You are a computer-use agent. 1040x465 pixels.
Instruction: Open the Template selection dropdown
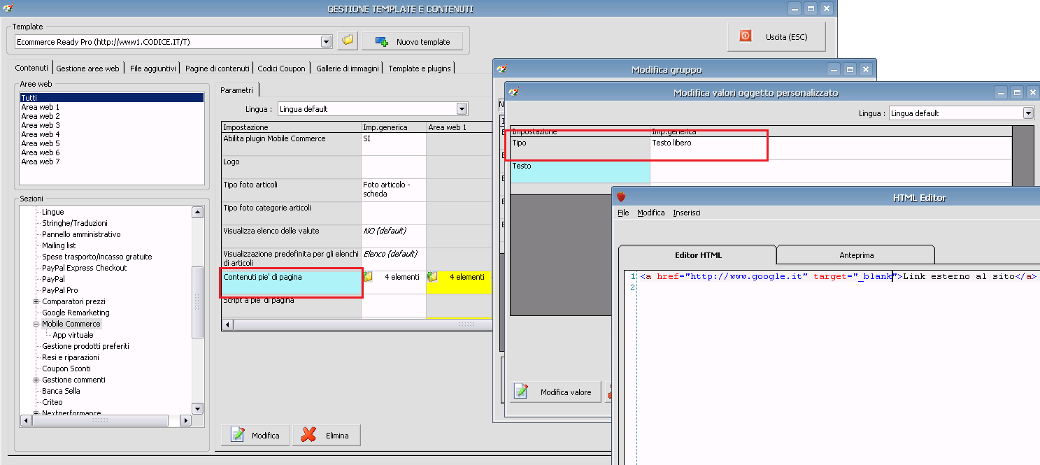click(326, 42)
